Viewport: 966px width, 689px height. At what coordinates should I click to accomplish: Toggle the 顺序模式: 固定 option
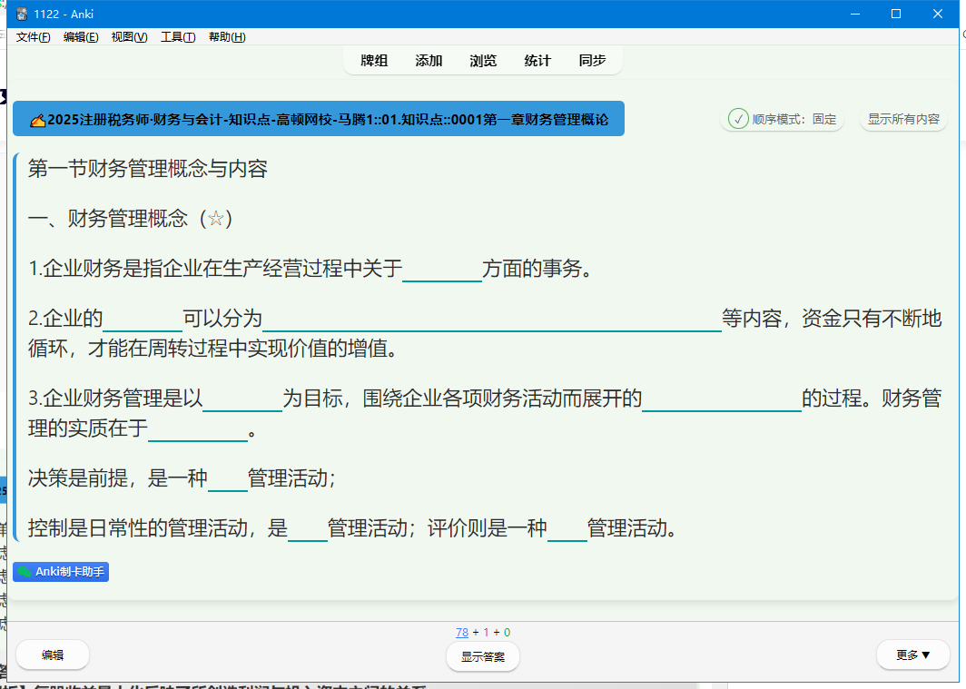(782, 119)
